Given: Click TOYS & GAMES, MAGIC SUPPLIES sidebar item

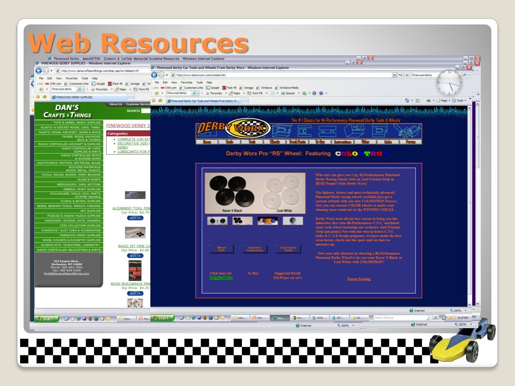Looking at the screenshot, I should tap(68, 123).
